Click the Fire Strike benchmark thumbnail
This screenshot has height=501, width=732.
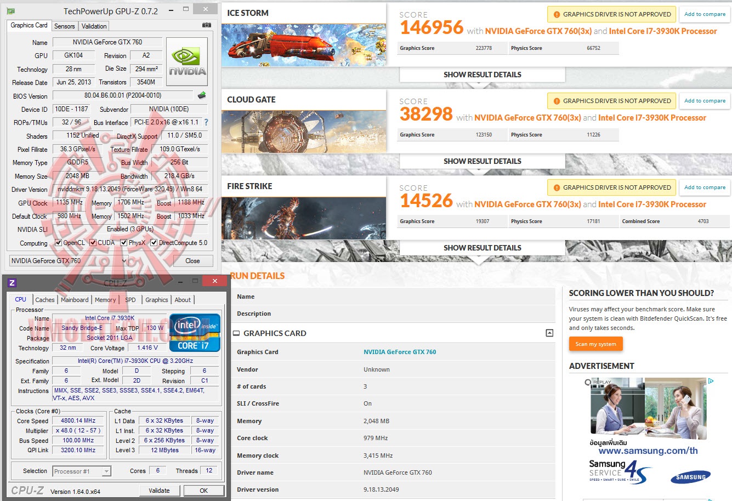pyautogui.click(x=304, y=218)
